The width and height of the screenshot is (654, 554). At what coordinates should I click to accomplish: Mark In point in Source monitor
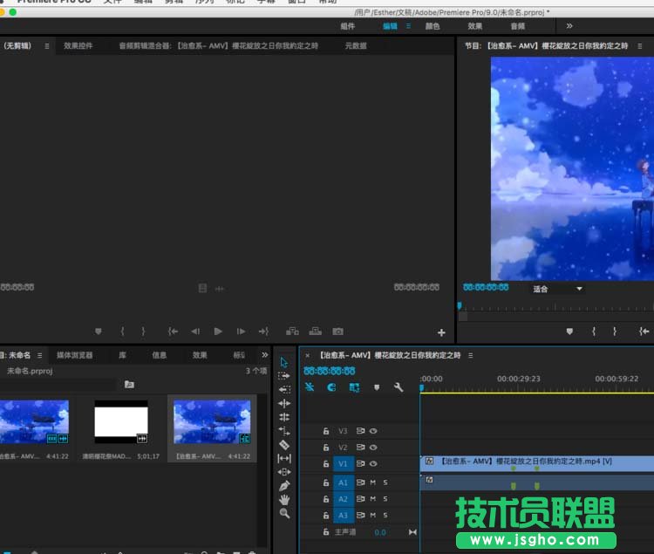click(122, 332)
